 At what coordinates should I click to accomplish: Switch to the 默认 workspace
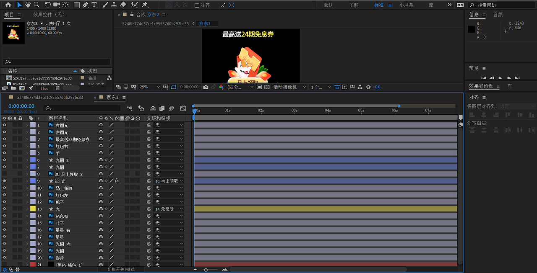point(328,5)
